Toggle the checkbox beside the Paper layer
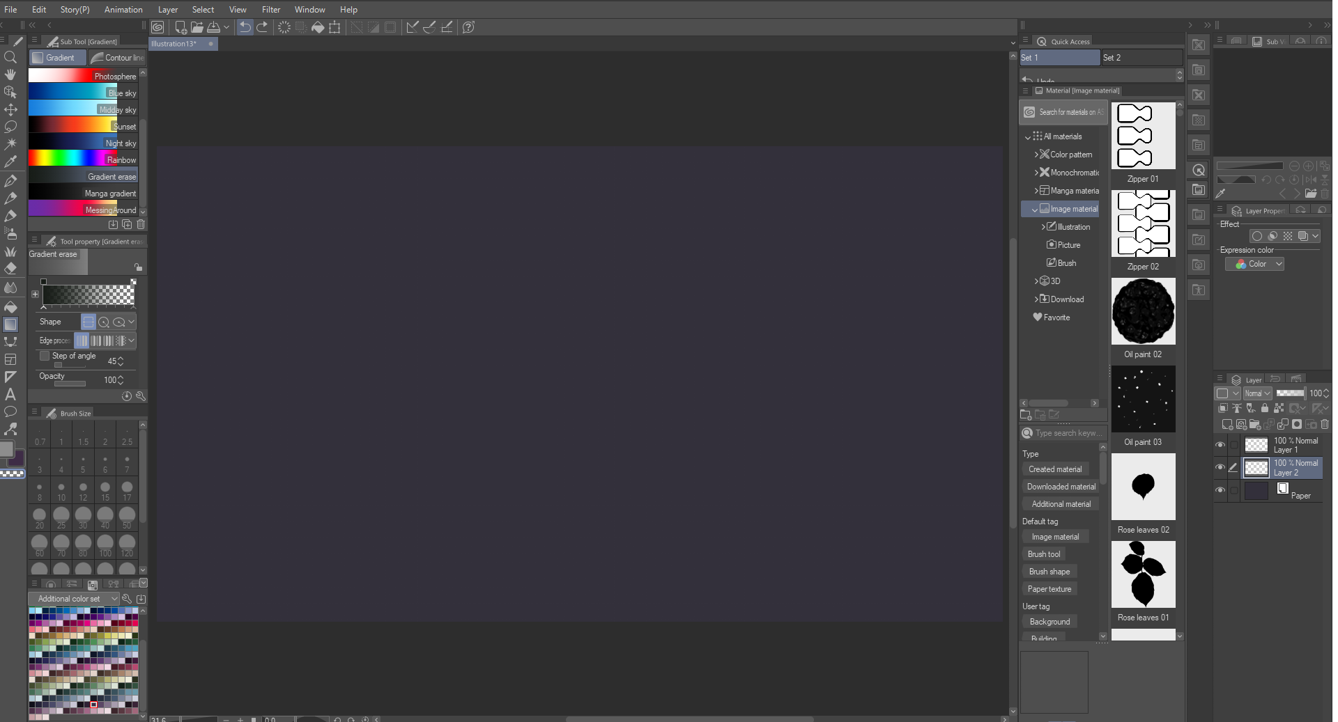Viewport: 1338px width, 722px height. click(1234, 490)
